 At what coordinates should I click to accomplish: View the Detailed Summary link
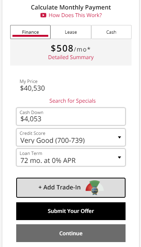pyautogui.click(x=71, y=57)
